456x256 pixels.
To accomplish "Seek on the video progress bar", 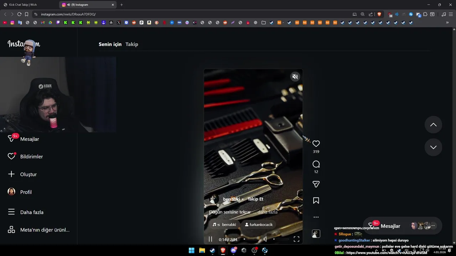I will 250,239.
